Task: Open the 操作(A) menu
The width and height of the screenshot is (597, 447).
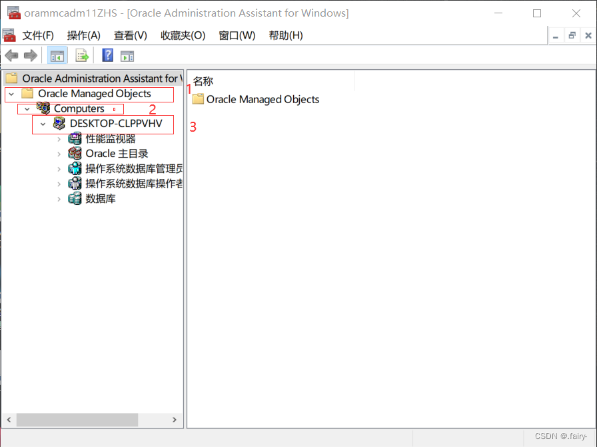Action: (x=84, y=35)
